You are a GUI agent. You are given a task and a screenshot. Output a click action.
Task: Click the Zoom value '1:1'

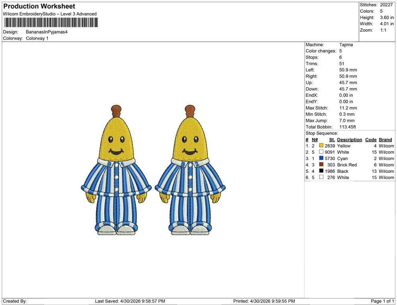(383, 30)
